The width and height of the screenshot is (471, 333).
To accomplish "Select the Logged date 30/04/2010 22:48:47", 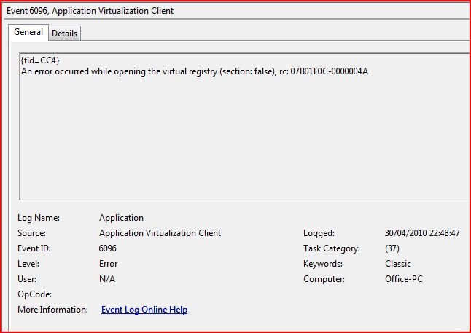I will 422,233.
